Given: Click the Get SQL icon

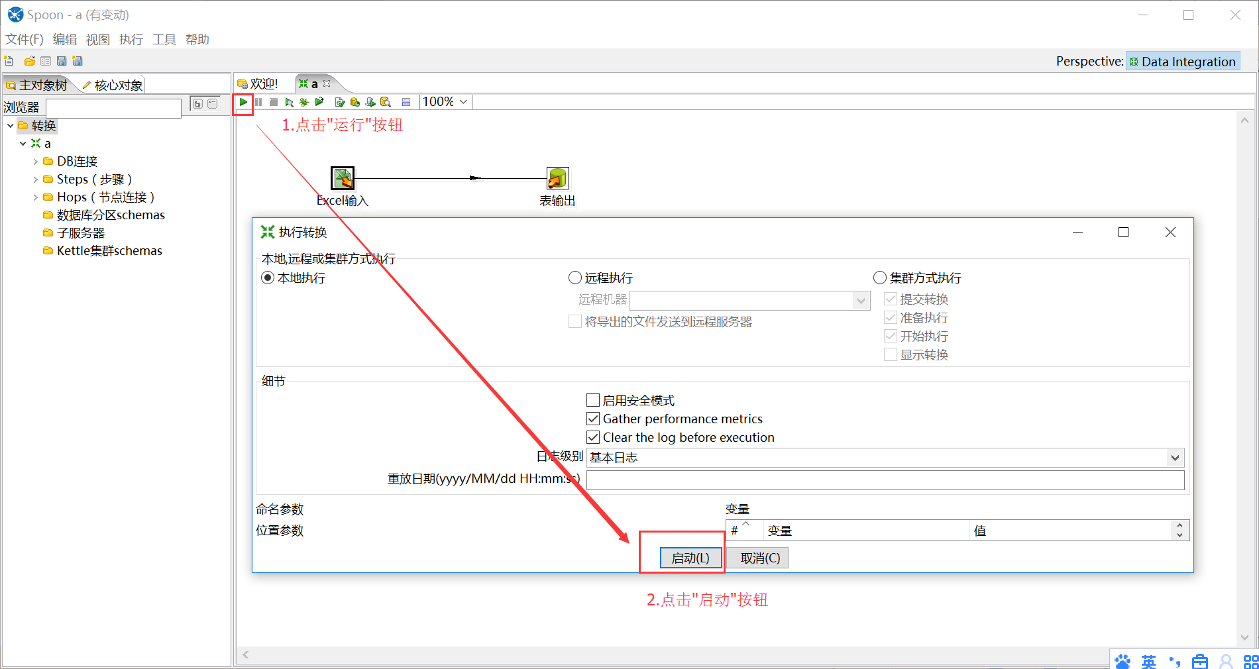Looking at the screenshot, I should (x=370, y=102).
